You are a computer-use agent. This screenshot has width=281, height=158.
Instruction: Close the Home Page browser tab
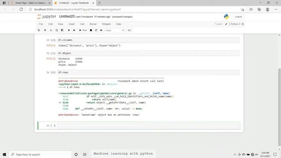(50, 3)
